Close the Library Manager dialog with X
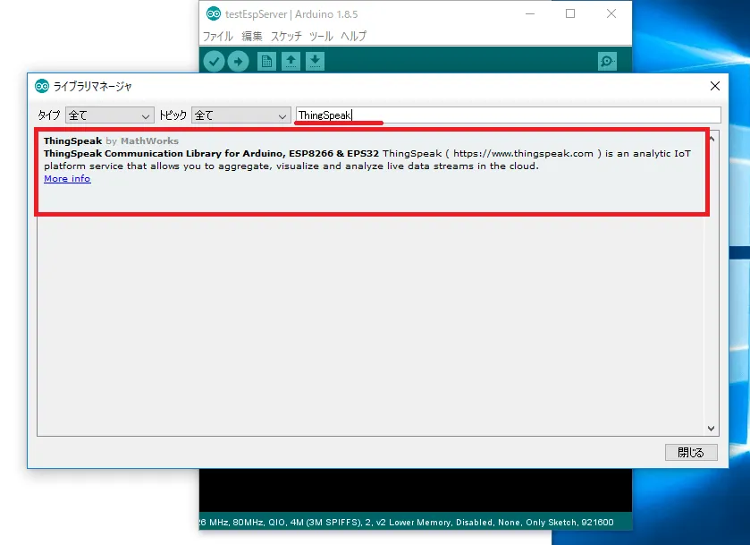Viewport: 750px width, 545px height. point(714,86)
